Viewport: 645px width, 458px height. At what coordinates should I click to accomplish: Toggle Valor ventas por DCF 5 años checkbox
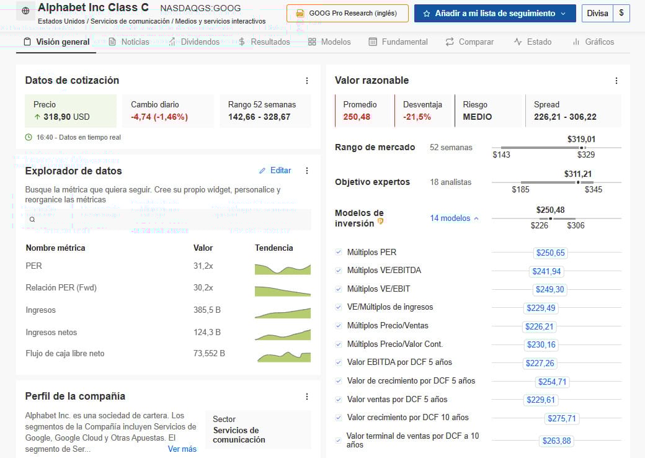[x=339, y=399]
